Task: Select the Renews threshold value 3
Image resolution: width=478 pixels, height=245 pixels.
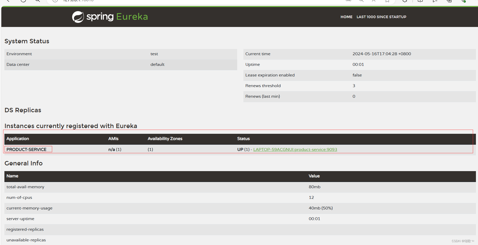Action: pyautogui.click(x=354, y=86)
